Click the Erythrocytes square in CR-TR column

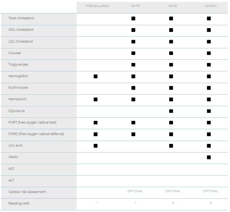133,88
